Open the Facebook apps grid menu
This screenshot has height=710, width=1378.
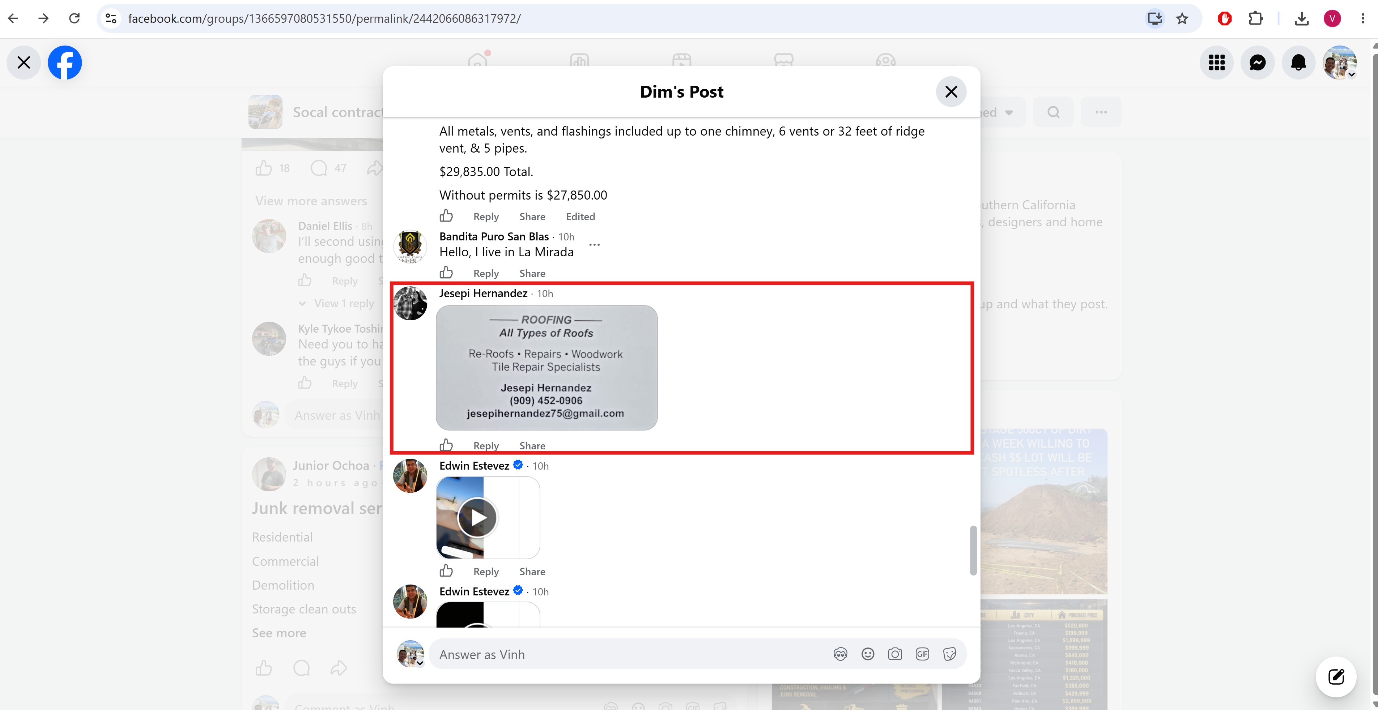tap(1216, 63)
